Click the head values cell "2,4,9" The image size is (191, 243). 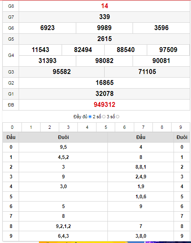(x=141, y=177)
